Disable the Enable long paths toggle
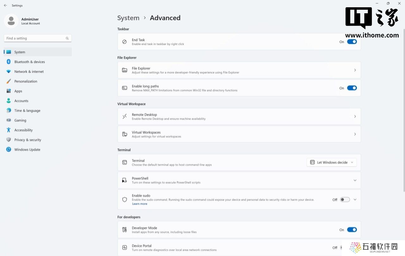Screen dimensions: 405x256 pyautogui.click(x=352, y=88)
